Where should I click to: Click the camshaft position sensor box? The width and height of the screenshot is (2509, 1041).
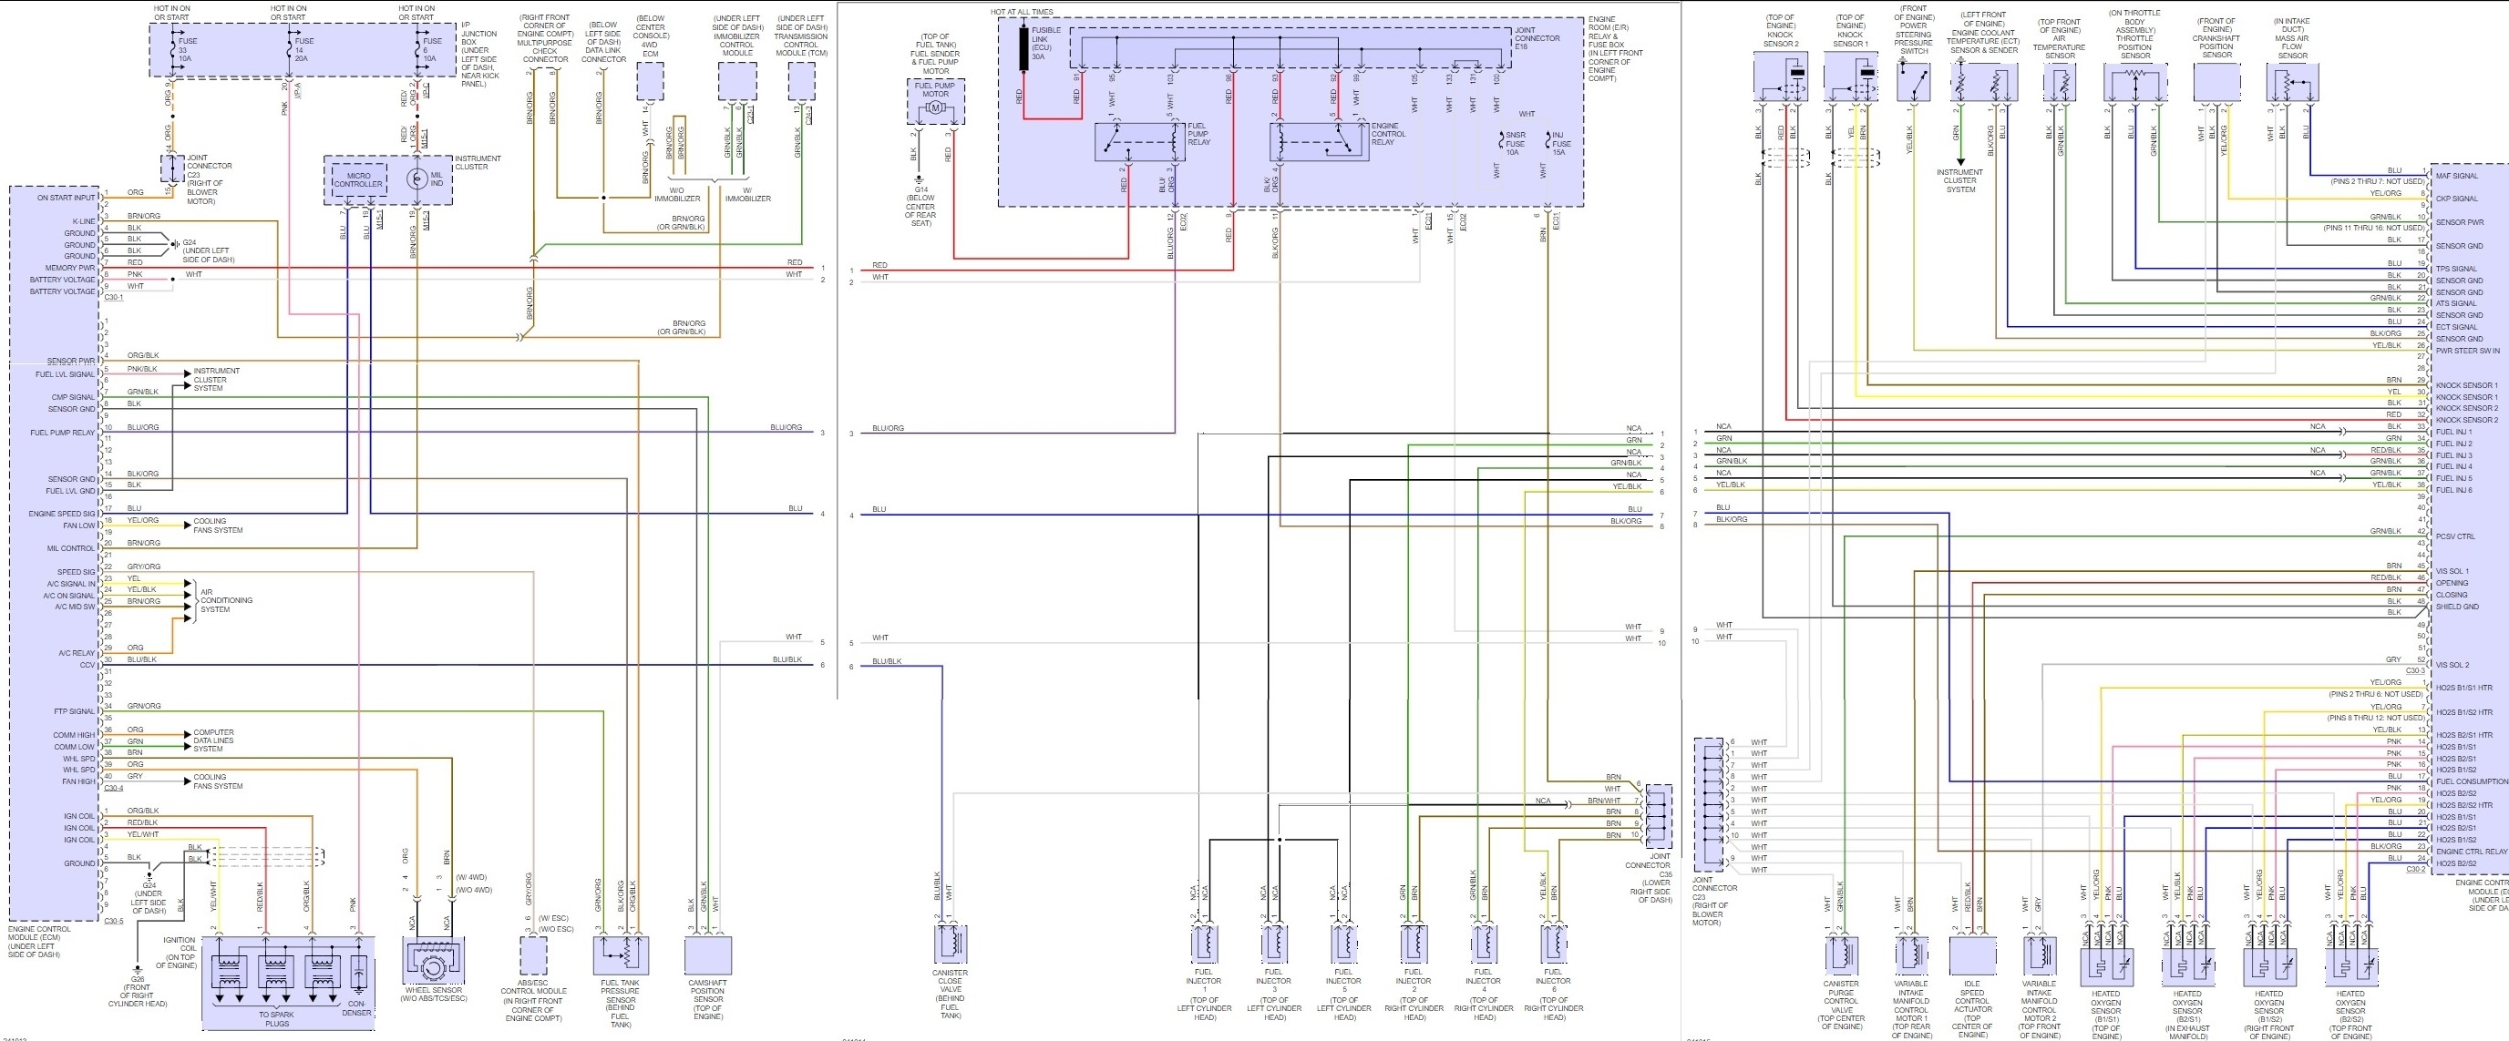point(708,955)
